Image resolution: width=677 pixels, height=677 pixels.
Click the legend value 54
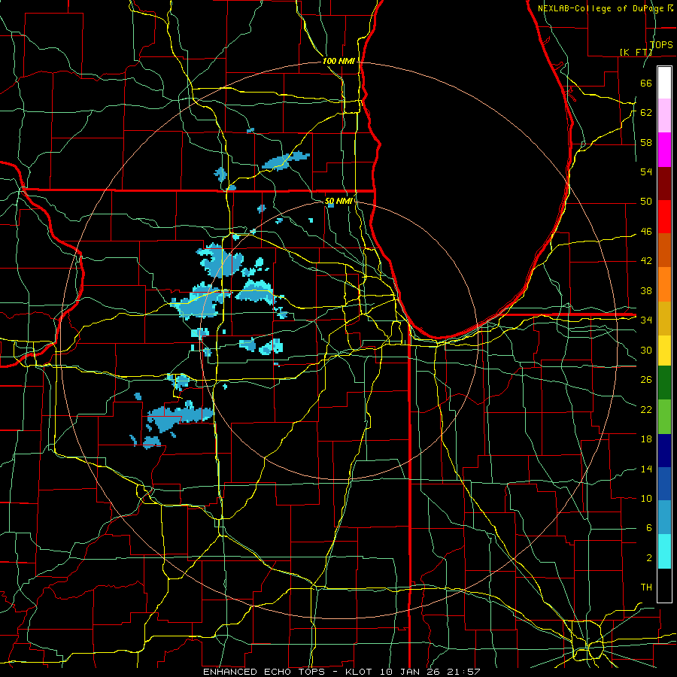646,172
